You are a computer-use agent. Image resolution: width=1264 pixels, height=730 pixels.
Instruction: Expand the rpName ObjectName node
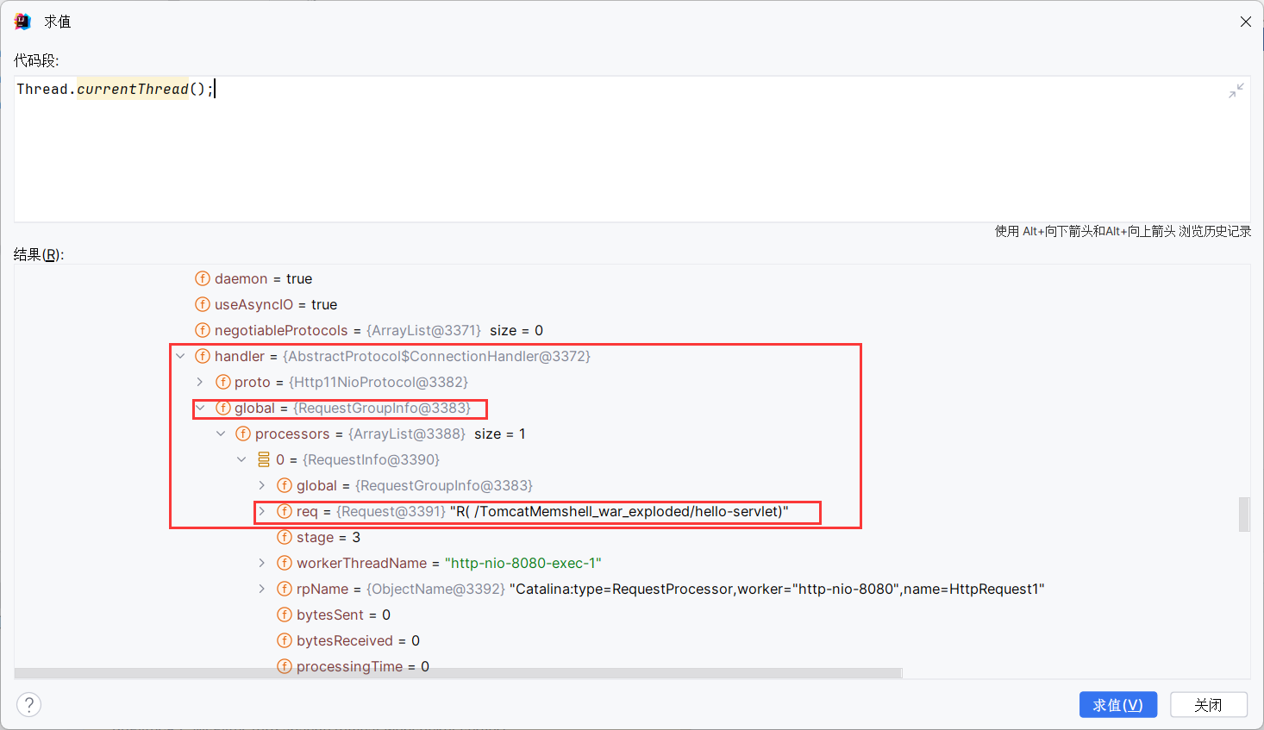262,589
